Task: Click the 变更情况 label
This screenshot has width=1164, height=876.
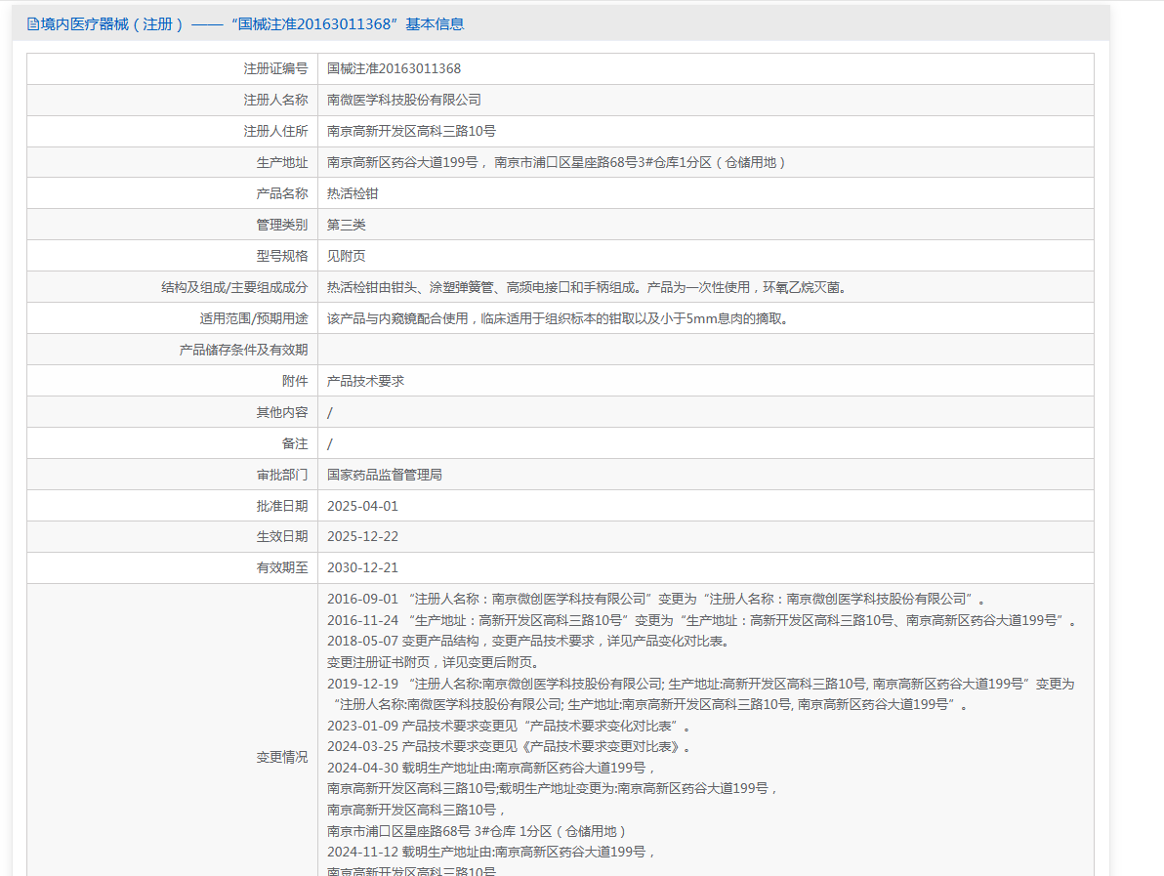Action: (x=282, y=757)
